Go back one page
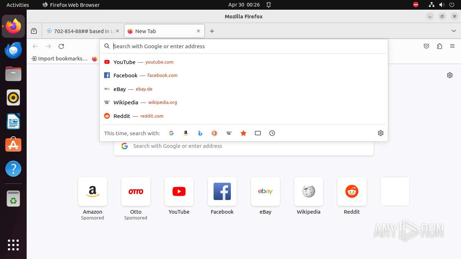This screenshot has height=259, width=461. pos(35,46)
